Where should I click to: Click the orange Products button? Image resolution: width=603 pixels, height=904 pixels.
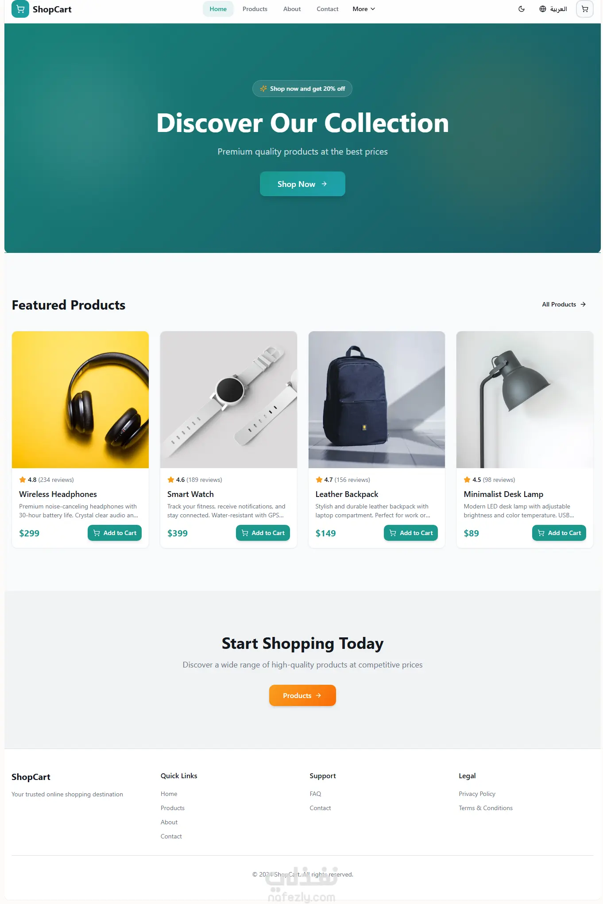point(302,695)
